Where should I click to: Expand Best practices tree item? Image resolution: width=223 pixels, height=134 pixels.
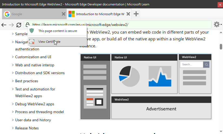point(27,81)
